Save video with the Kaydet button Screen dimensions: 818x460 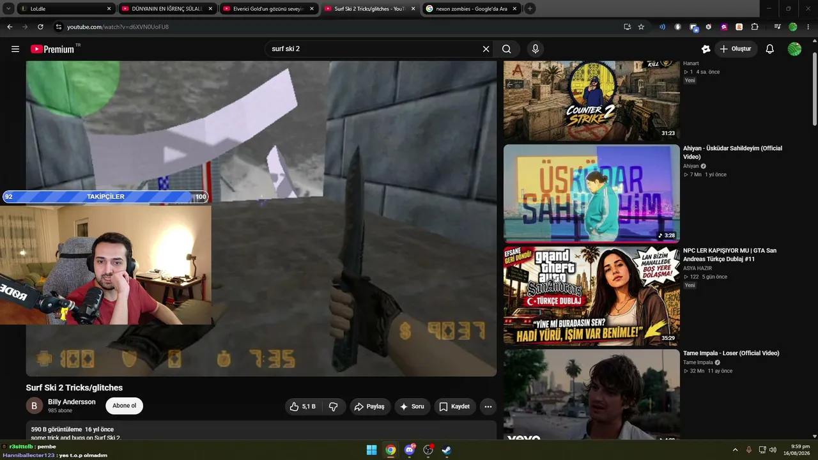coord(454,406)
